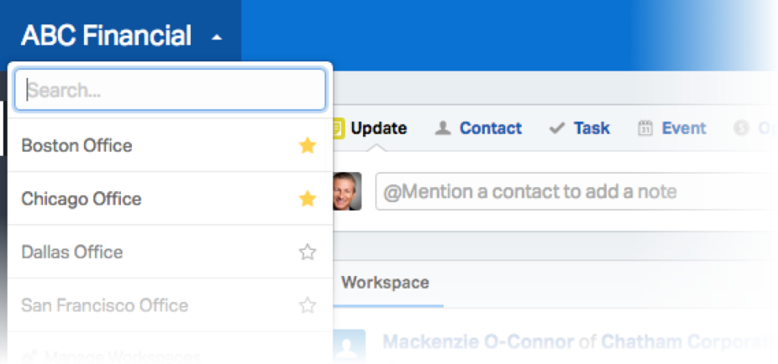Focus the workspace Search field
Viewport: 778px width, 364px height.
click(x=171, y=90)
